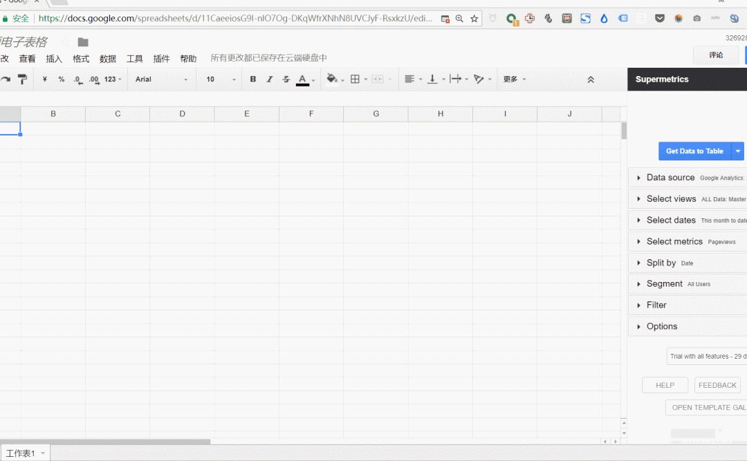Screen dimensions: 747x461
Task: Collapse the toolbar with double chevron
Action: coord(590,79)
